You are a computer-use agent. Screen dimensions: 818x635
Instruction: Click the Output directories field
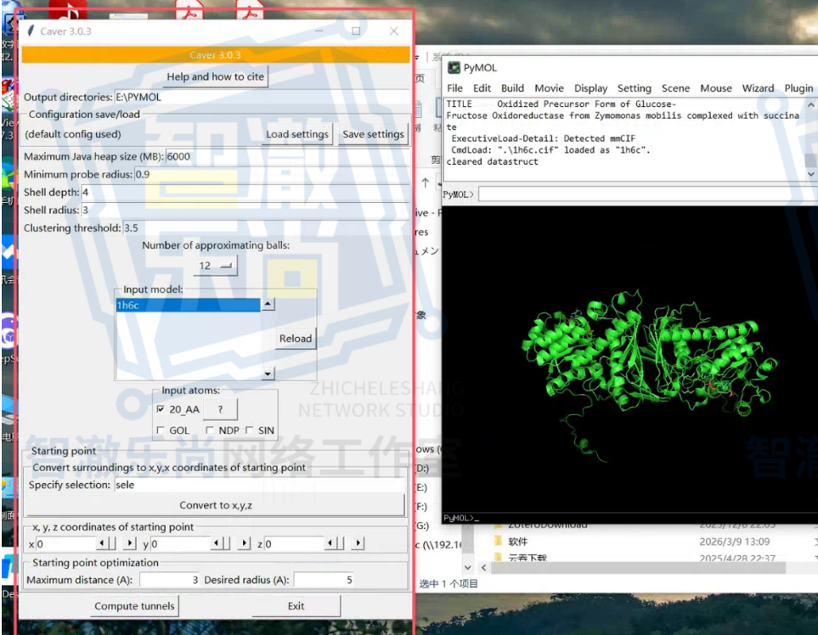click(x=262, y=97)
